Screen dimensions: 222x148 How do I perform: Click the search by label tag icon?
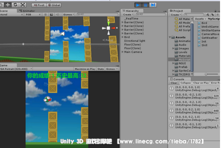(213, 15)
